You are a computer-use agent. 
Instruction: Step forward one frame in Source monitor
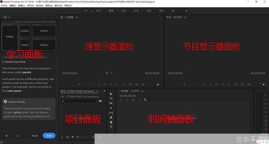[x=117, y=84]
